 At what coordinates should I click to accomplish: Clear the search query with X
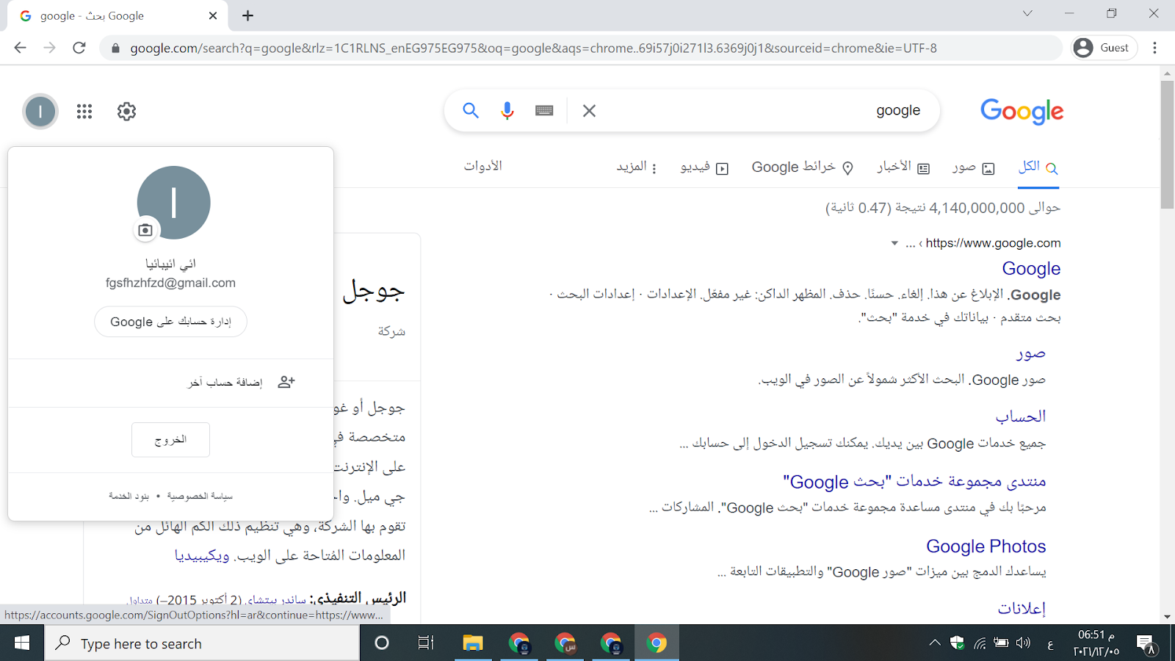tap(589, 111)
